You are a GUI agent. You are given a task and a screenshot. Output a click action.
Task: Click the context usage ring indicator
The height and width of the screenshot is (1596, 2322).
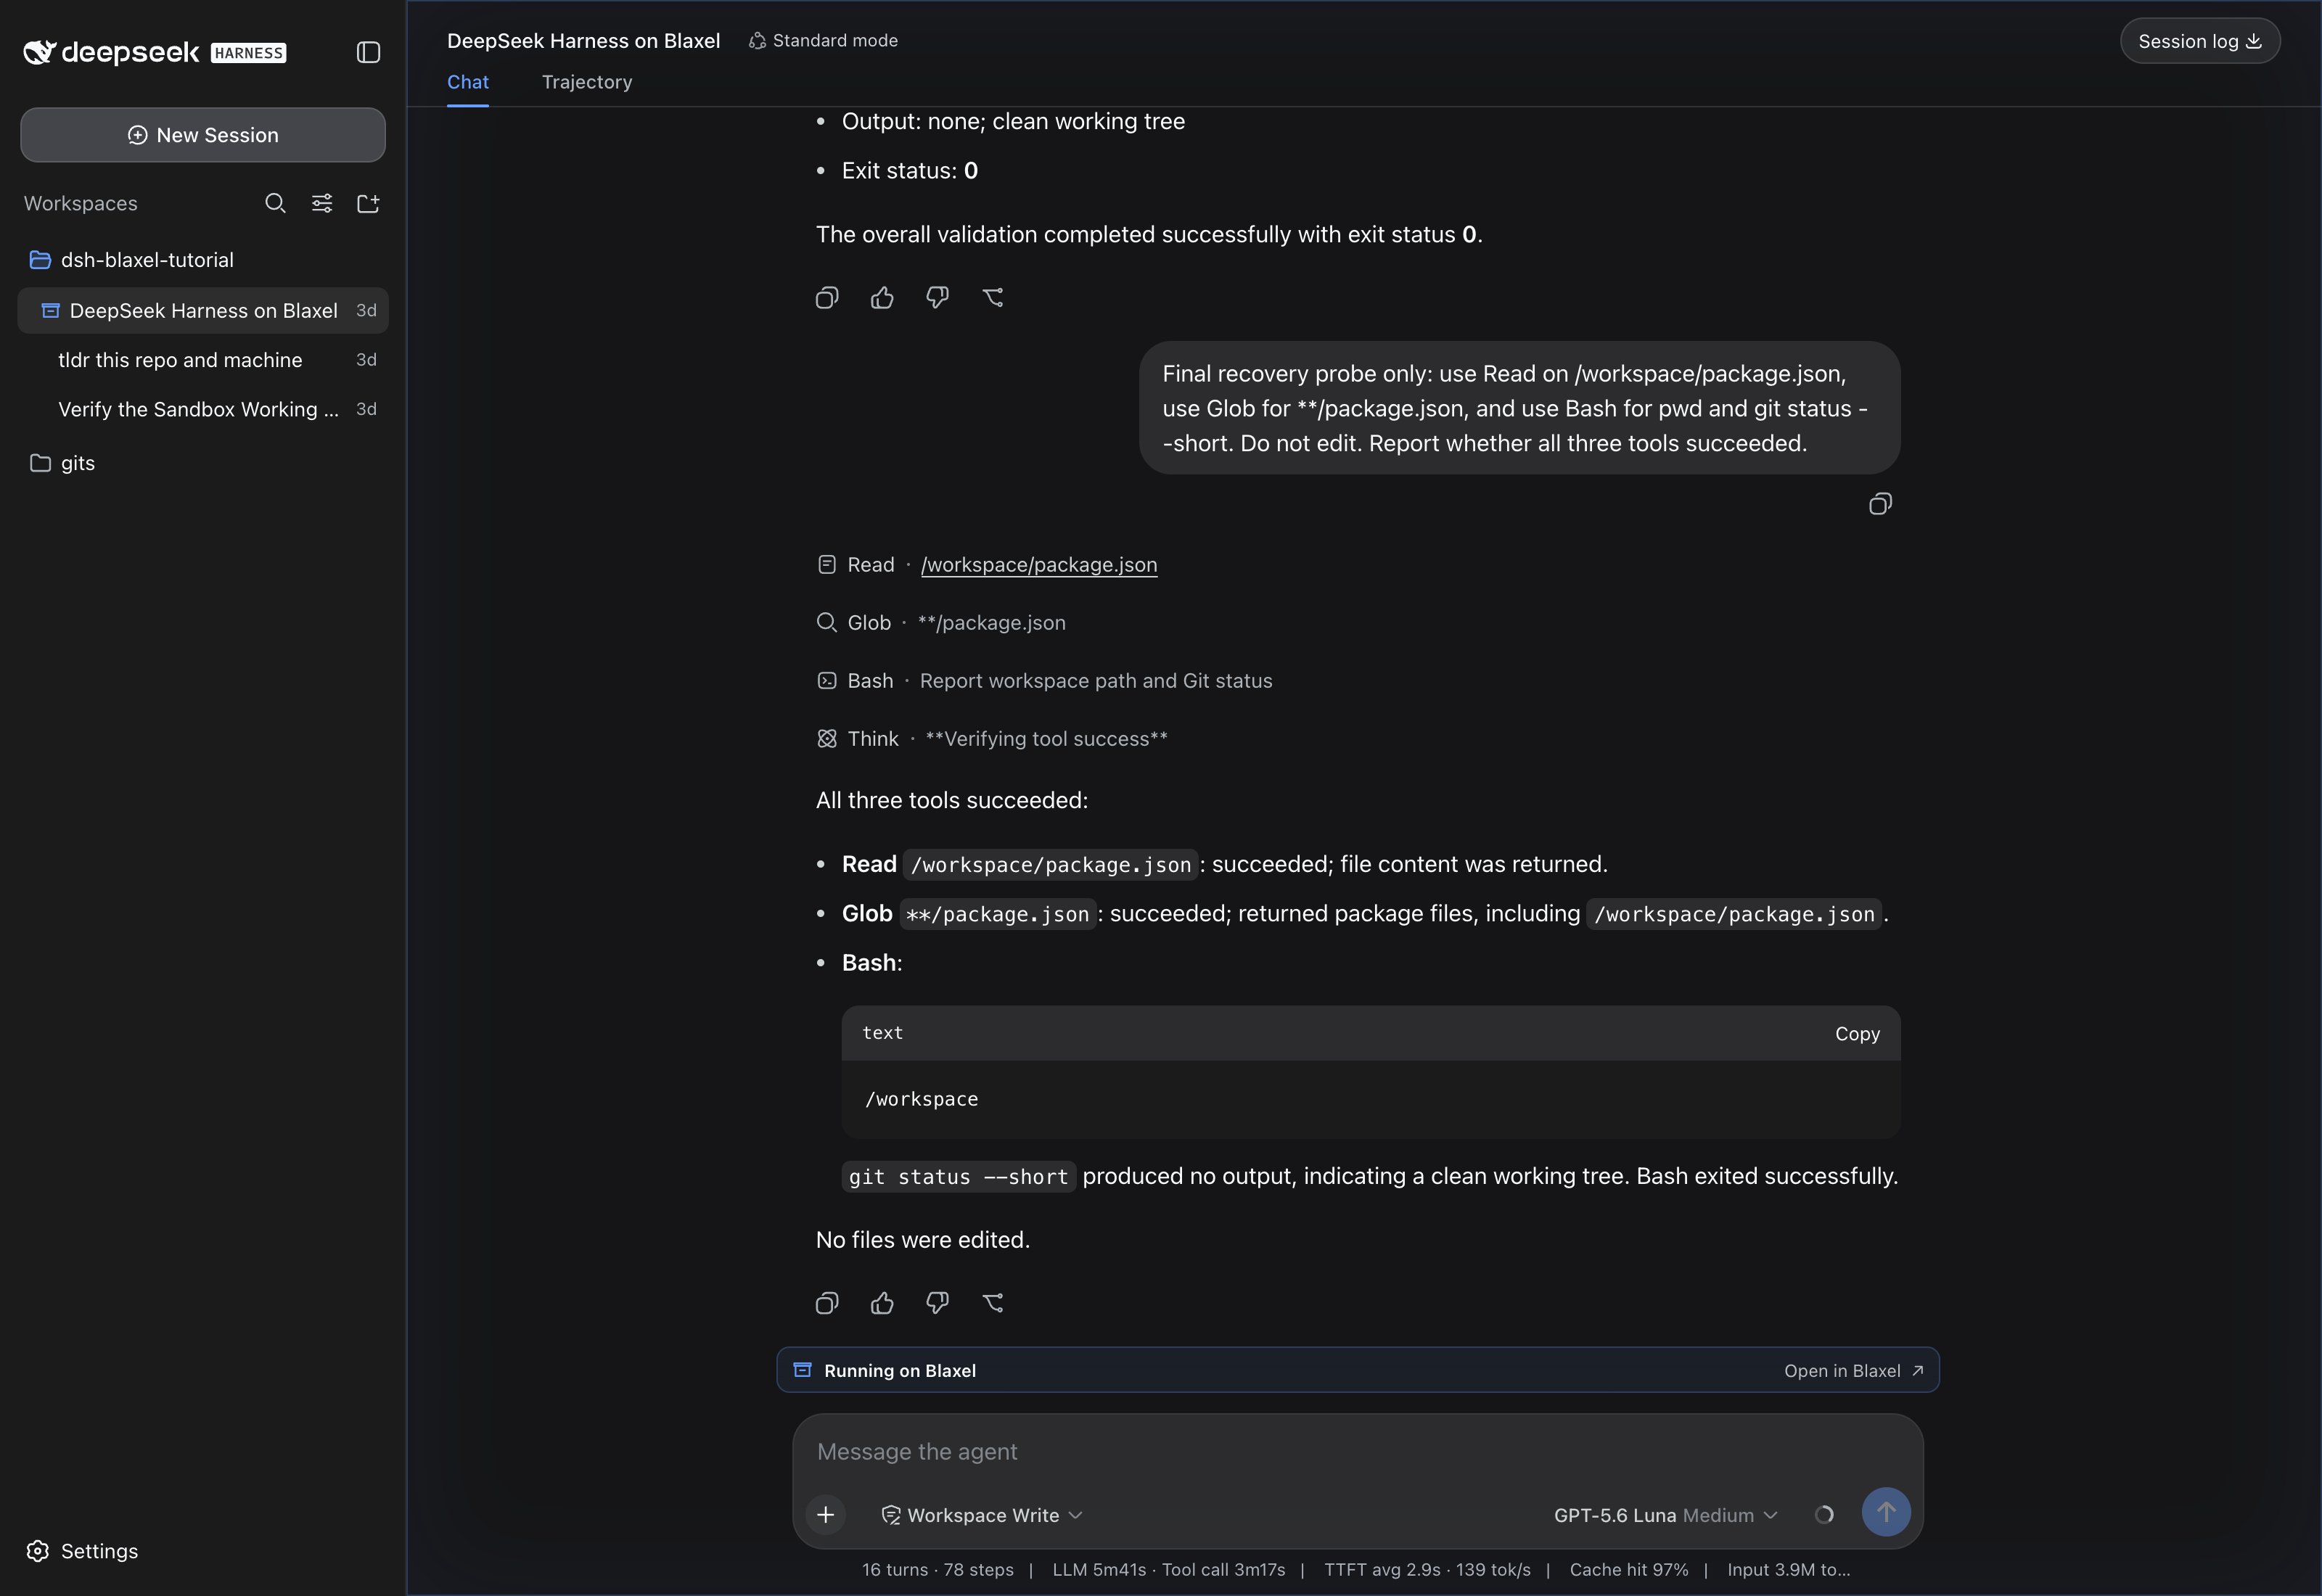coord(1824,1515)
